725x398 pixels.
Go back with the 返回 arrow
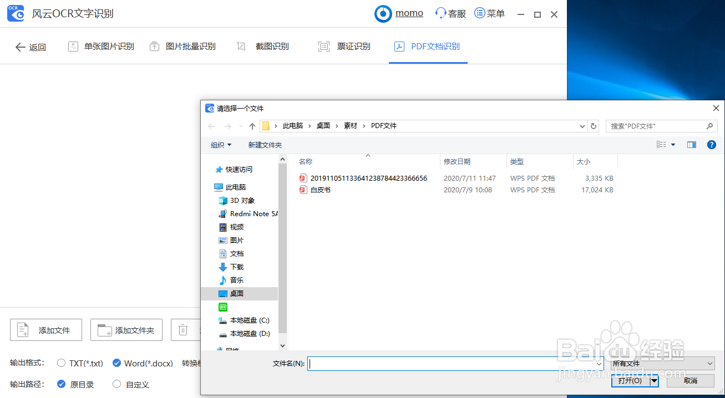[31, 47]
